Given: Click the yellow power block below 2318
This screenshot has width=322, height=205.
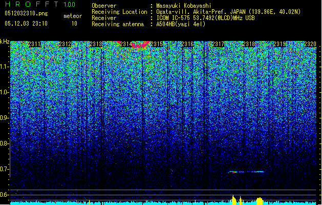Looking at the screenshot, I should tap(260, 201).
